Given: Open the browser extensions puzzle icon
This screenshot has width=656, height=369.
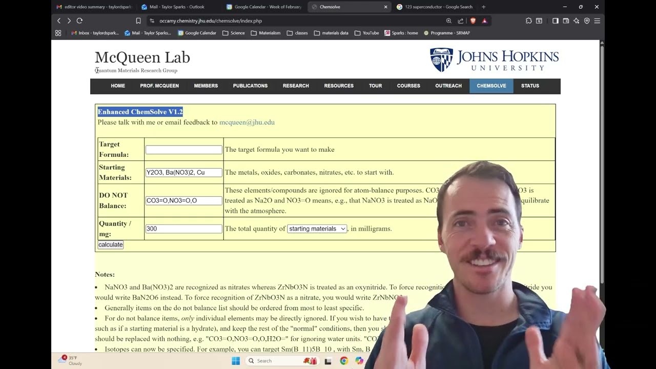Looking at the screenshot, I should [529, 21].
